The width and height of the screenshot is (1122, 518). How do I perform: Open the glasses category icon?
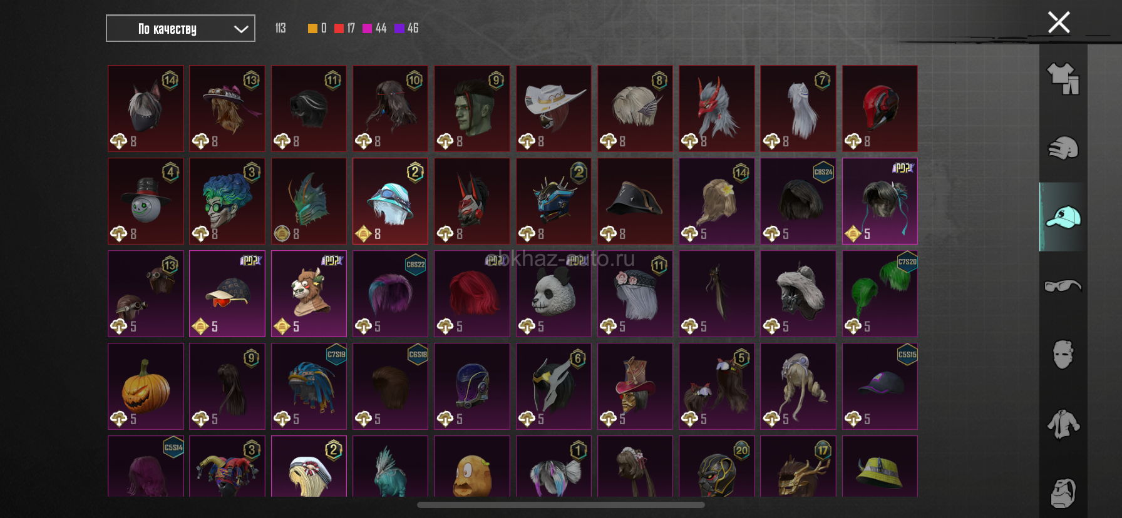(x=1063, y=286)
